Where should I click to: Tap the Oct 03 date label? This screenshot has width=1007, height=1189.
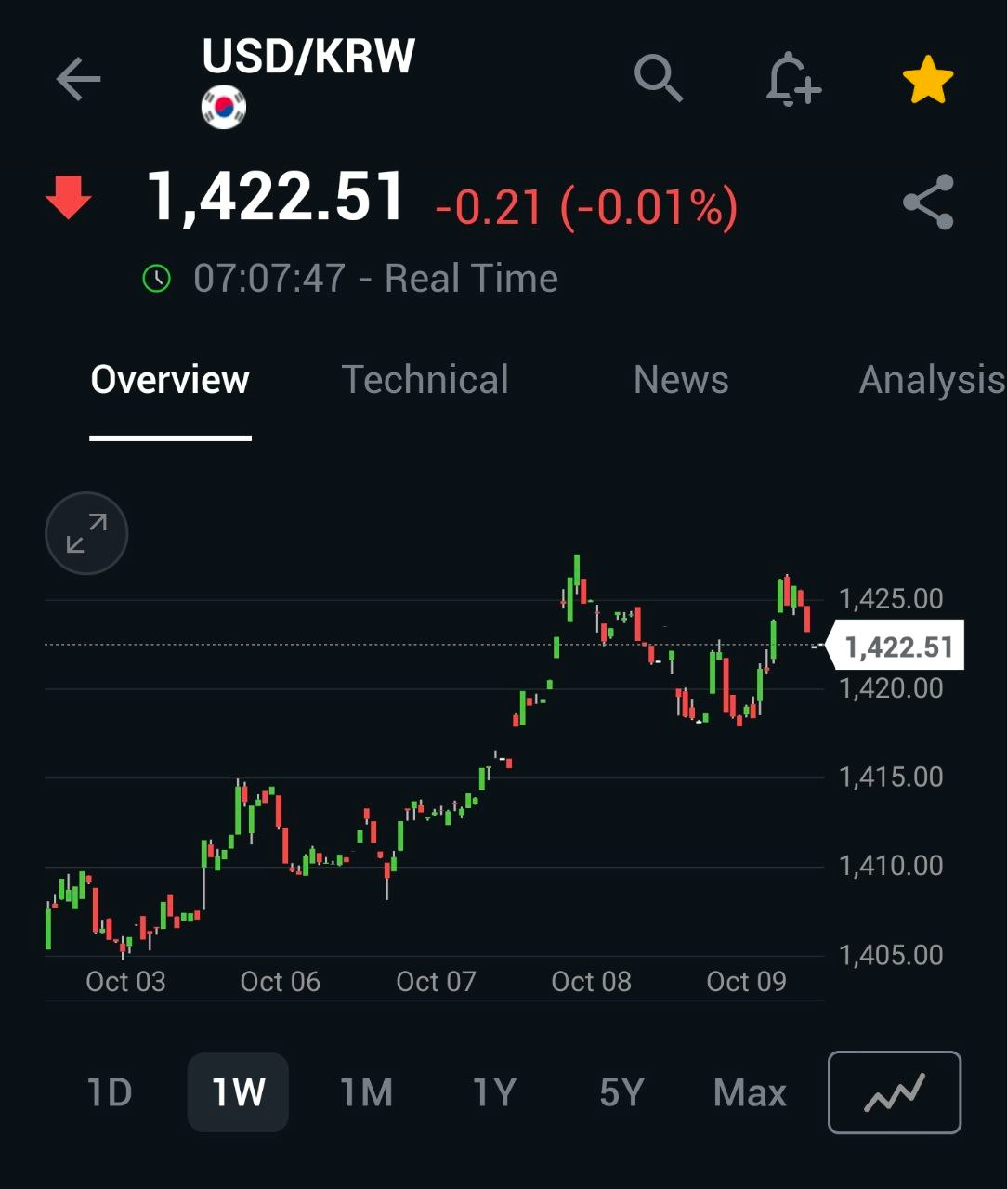click(125, 982)
